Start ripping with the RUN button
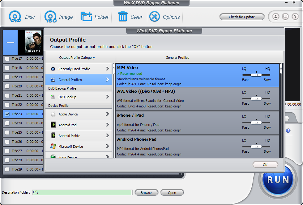This screenshot has height=205, width=303. click(278, 180)
